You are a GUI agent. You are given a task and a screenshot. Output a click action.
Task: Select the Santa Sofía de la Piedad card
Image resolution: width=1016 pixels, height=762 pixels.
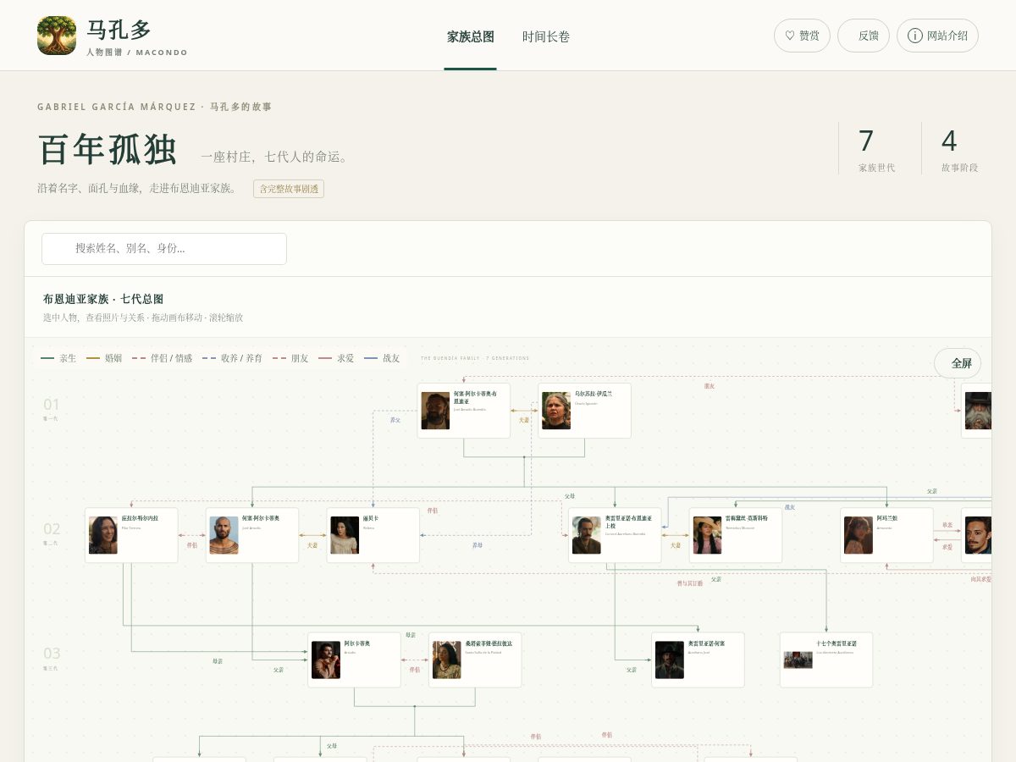pyautogui.click(x=475, y=660)
